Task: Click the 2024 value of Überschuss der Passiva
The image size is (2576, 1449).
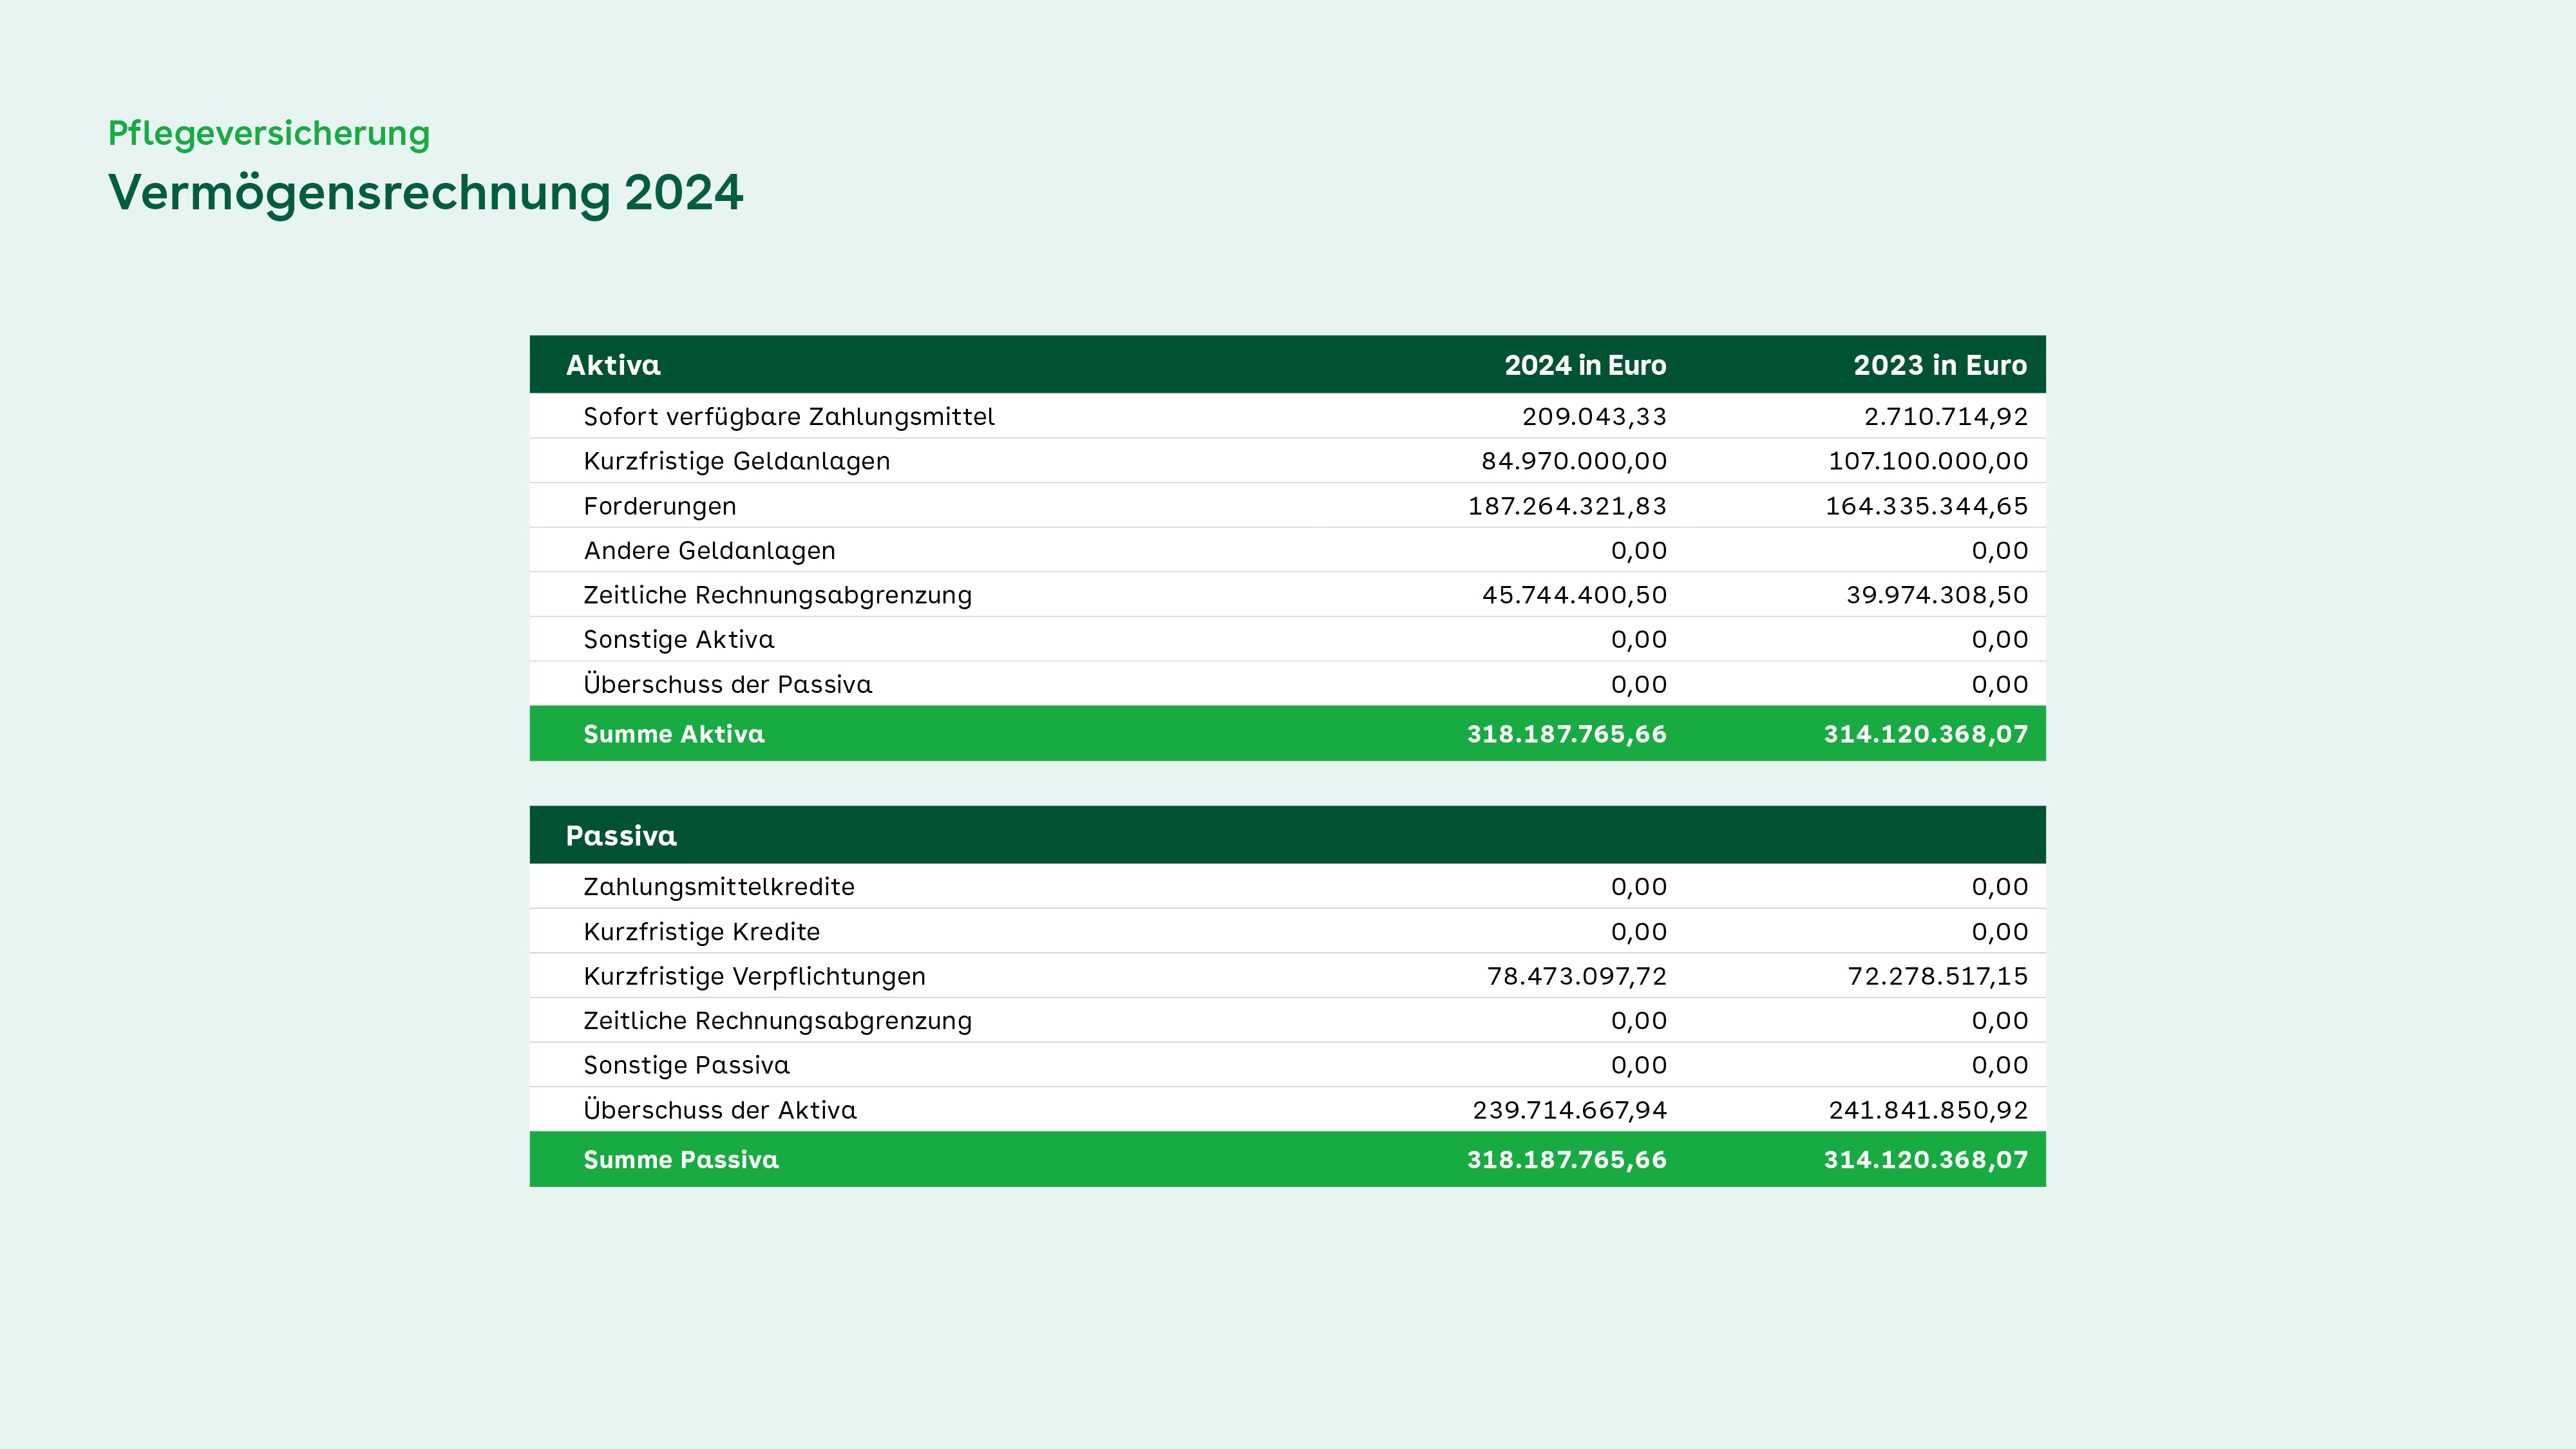Action: click(1639, 684)
